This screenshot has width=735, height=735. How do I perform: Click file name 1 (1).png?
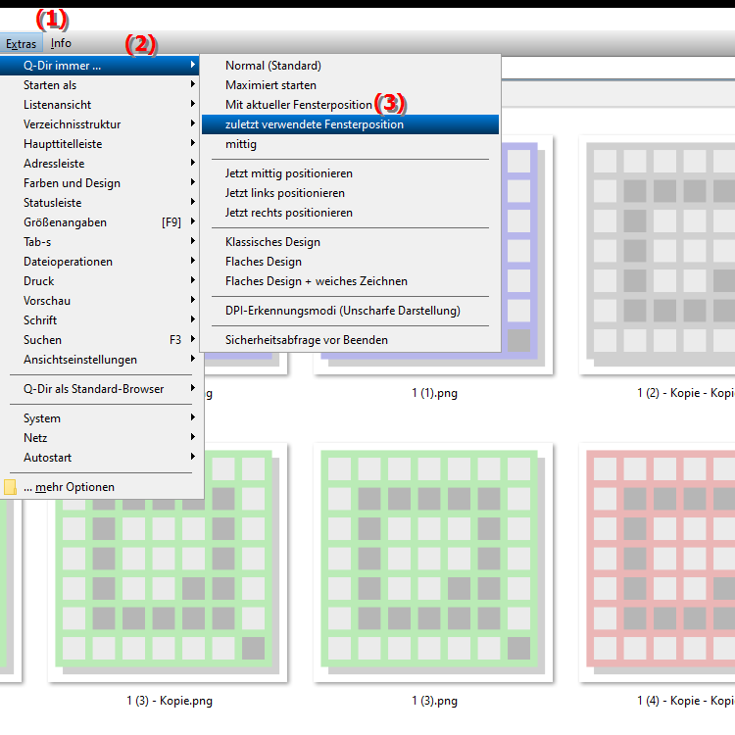point(434,393)
